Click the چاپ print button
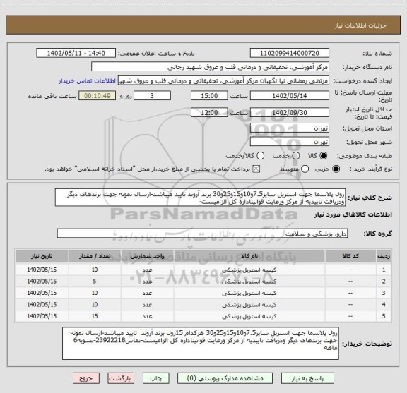 click(155, 378)
